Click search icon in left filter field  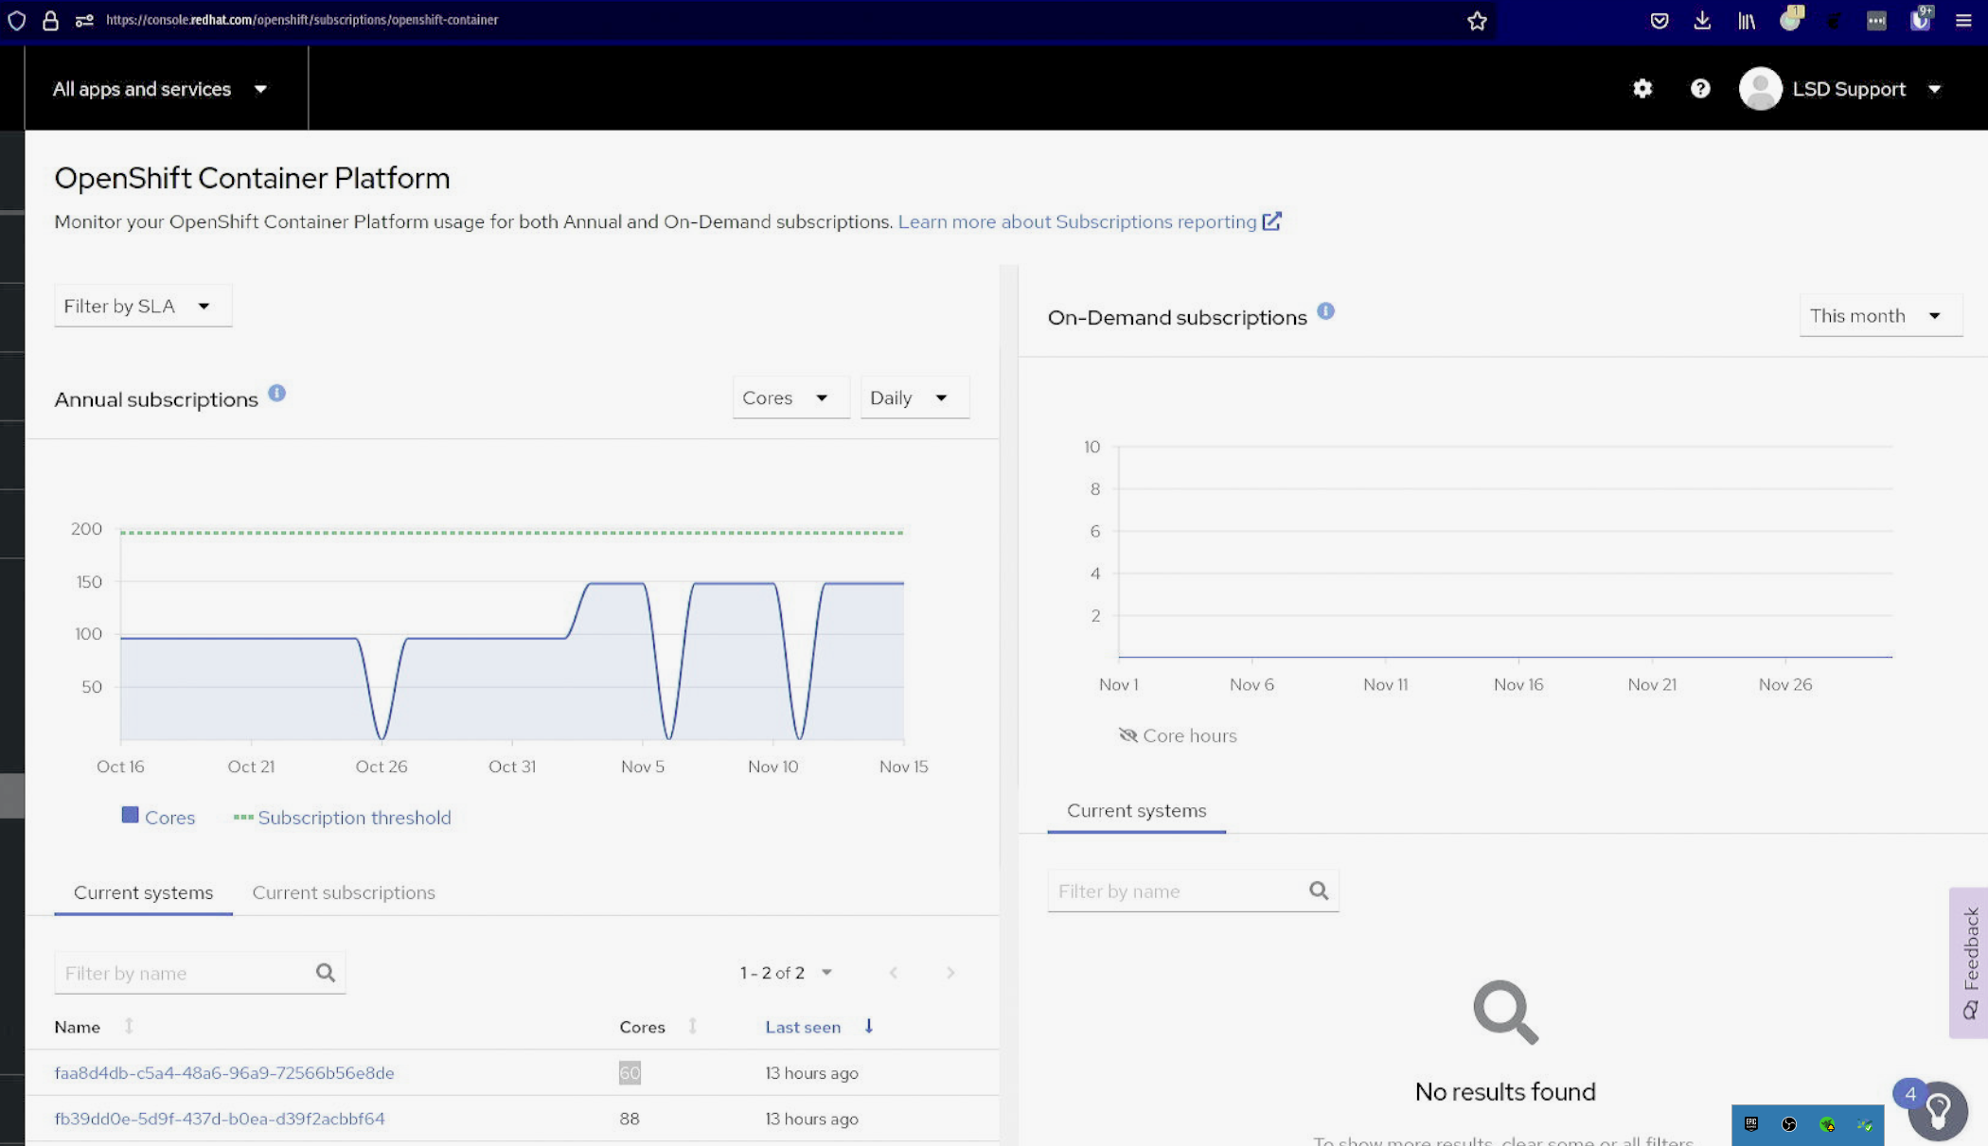326,973
